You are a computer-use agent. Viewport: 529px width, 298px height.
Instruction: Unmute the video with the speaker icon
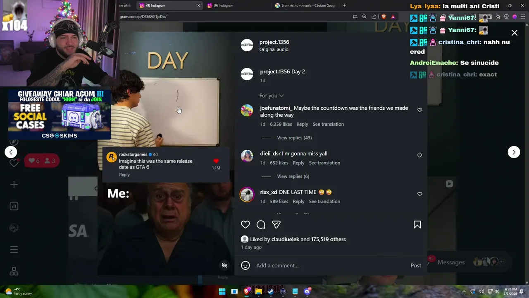coord(224,265)
